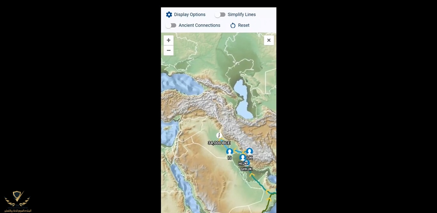
Task: Select the HIJK person marker
Action: 243,157
